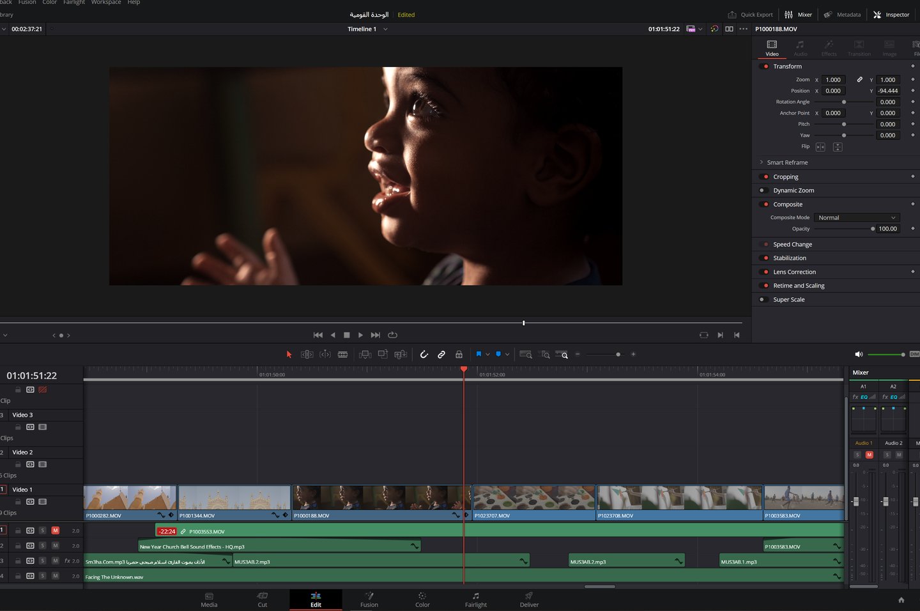
Task: Switch to Inspector Effects tab
Action: pos(829,48)
